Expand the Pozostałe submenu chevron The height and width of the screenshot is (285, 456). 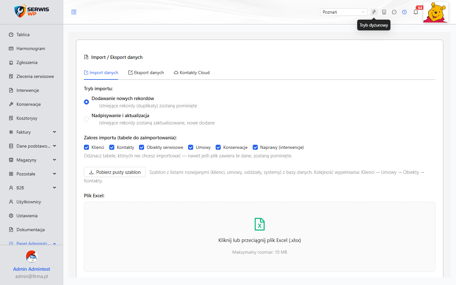point(54,174)
